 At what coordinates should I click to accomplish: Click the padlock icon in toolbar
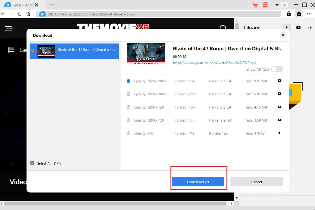tap(289, 14)
